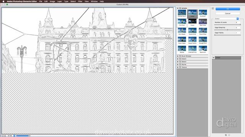Click the zoom out minus button
This screenshot has height=137, width=245.
(3, 136)
